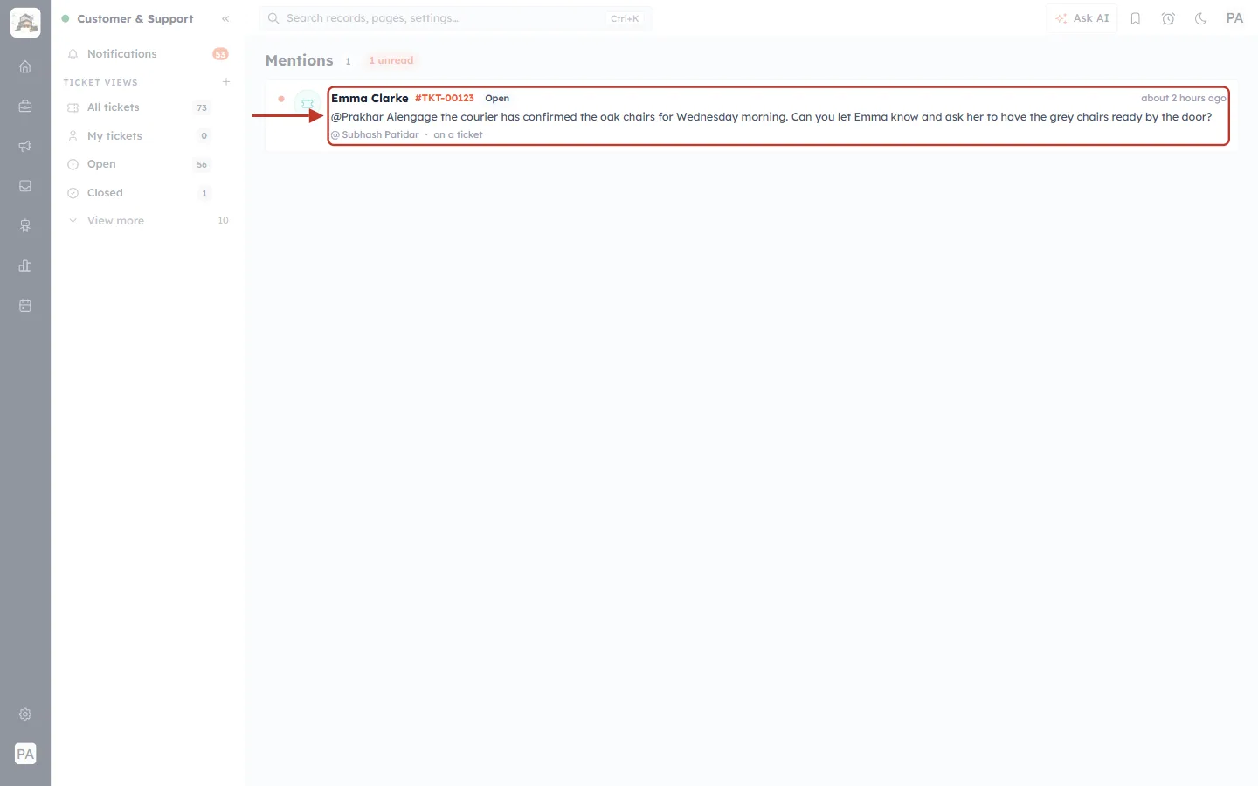This screenshot has width=1258, height=786.
Task: Click the 56 count beside Open
Action: (202, 165)
